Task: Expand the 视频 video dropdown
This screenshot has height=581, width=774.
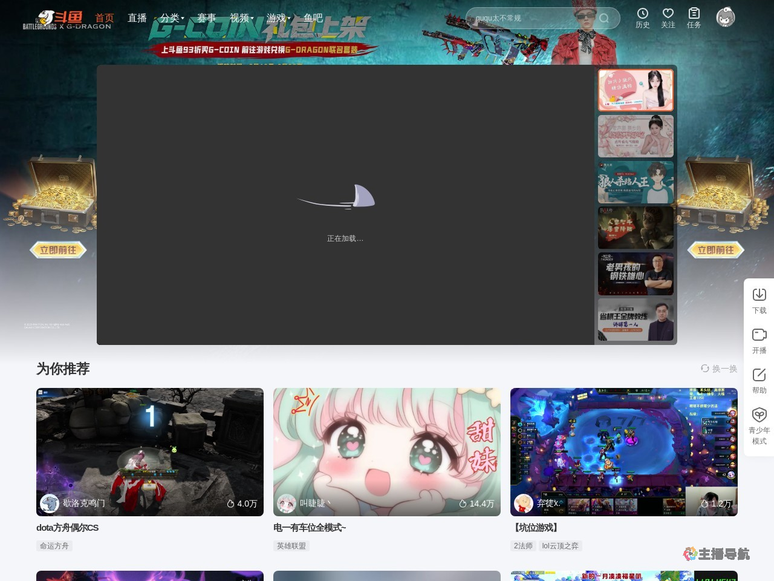Action: pos(241,18)
